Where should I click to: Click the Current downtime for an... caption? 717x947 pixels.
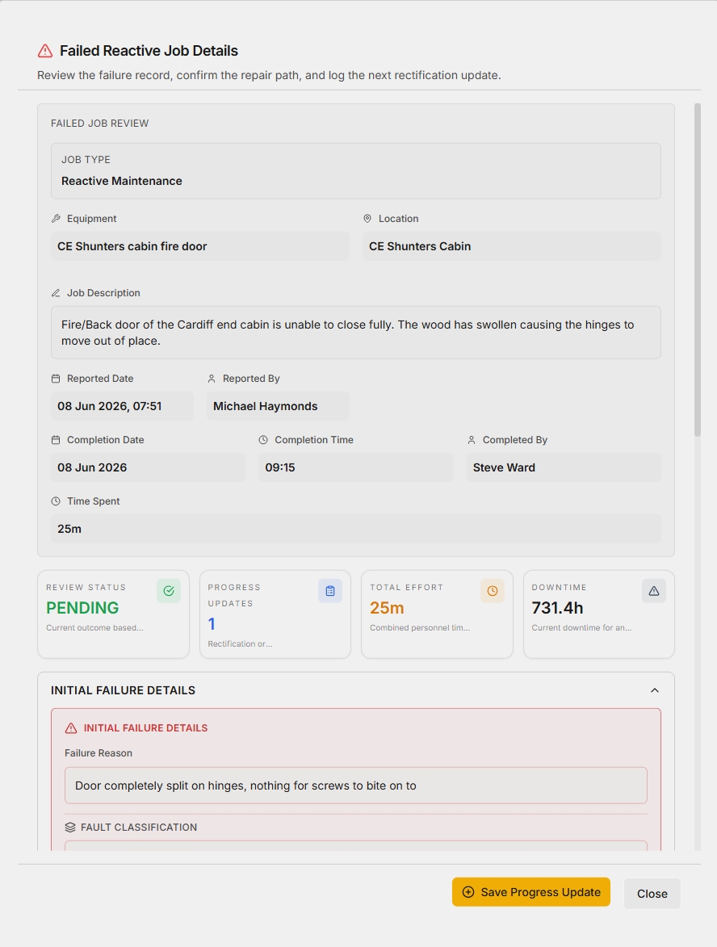pyautogui.click(x=581, y=627)
